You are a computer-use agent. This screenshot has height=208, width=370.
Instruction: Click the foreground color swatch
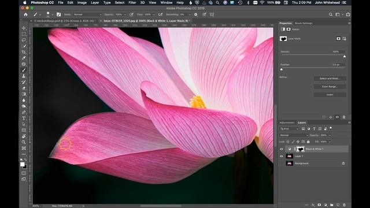coord(22,164)
